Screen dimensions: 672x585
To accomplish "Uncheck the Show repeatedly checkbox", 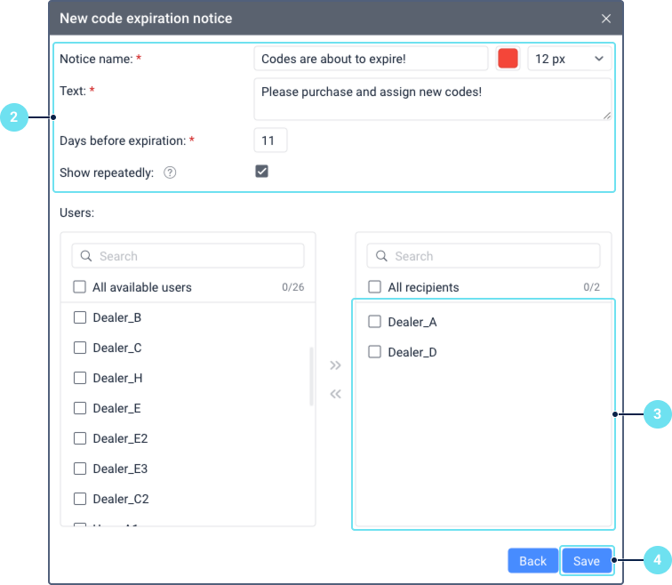I will [x=262, y=172].
